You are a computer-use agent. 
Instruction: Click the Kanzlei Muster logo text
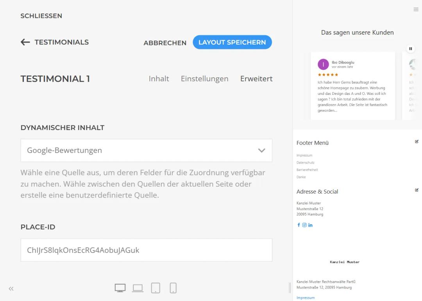pos(345,262)
